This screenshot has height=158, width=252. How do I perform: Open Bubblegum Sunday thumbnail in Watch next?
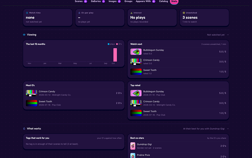[136, 52]
